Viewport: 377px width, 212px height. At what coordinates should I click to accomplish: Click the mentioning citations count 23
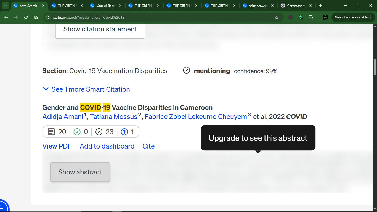point(104,132)
